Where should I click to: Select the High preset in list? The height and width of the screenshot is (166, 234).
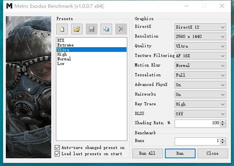point(92,54)
